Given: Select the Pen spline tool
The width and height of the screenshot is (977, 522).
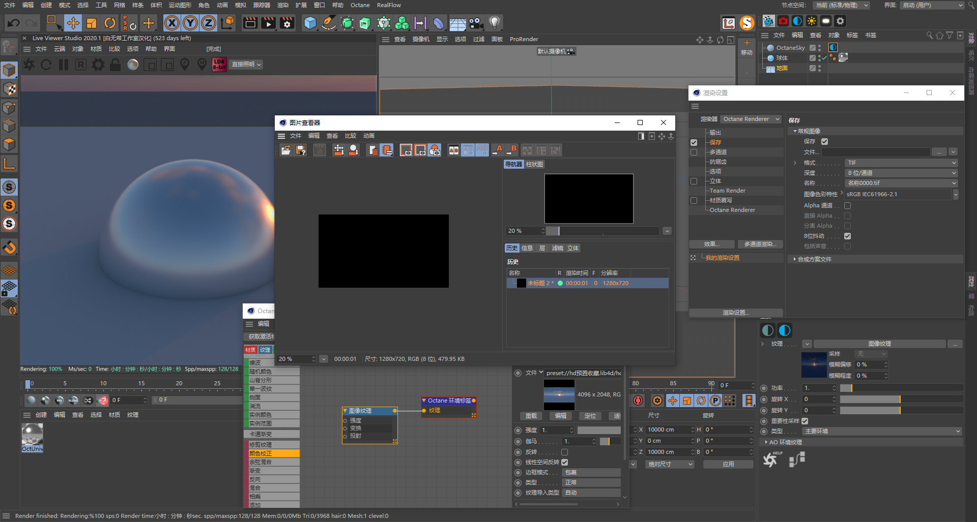Looking at the screenshot, I should 329,23.
